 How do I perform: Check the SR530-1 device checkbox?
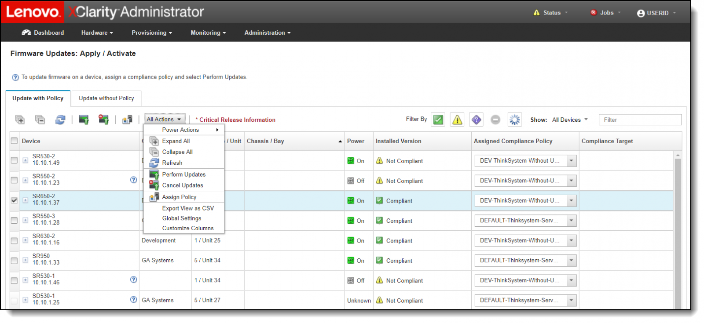[14, 280]
